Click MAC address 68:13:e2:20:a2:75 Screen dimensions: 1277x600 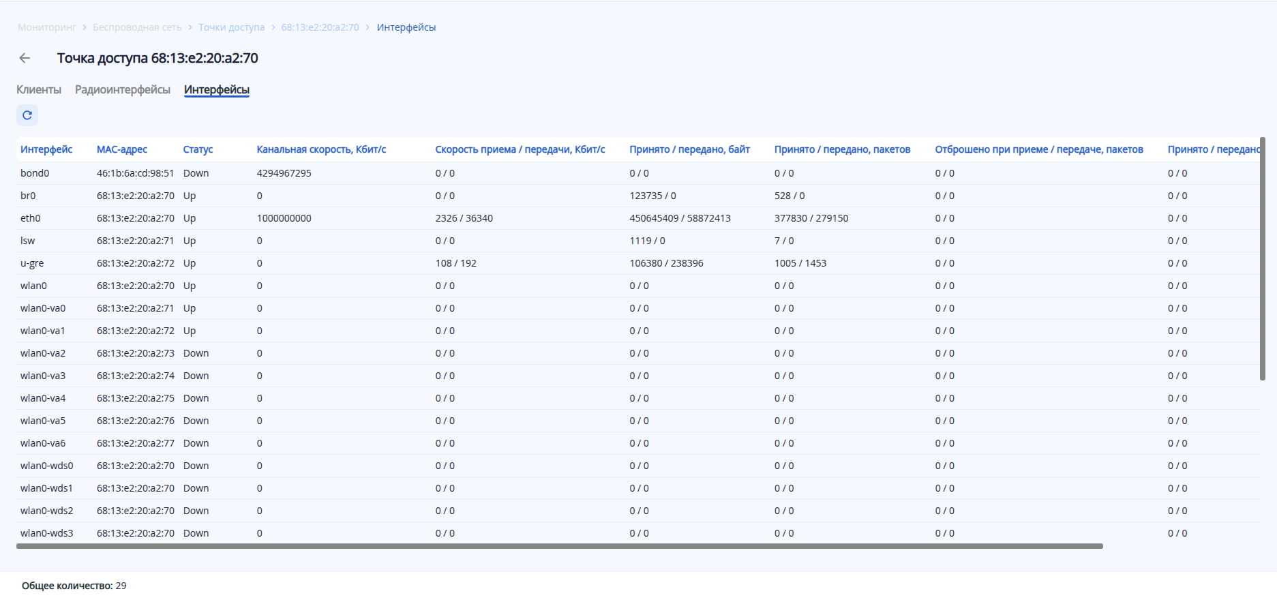point(136,398)
